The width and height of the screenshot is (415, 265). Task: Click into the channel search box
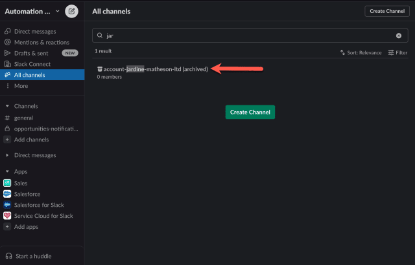pos(246,36)
